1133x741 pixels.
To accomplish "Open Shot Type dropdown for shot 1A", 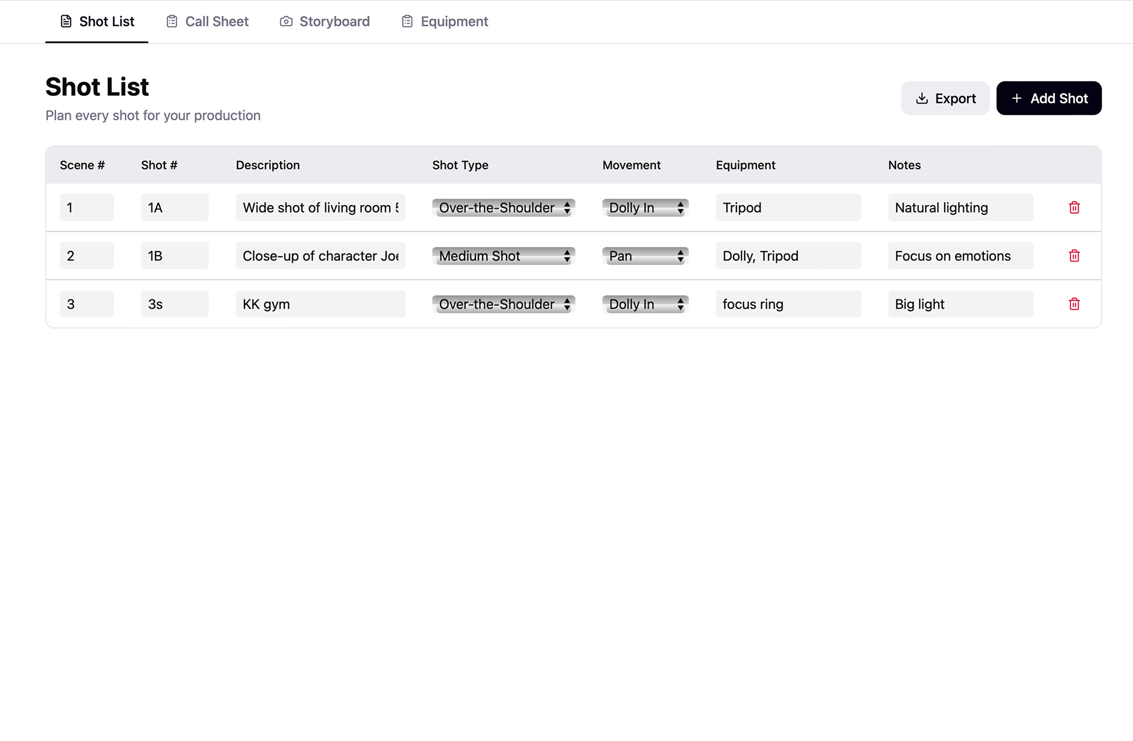I will pos(503,208).
